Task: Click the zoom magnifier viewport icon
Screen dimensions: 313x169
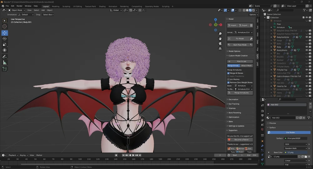Action: pos(220,34)
